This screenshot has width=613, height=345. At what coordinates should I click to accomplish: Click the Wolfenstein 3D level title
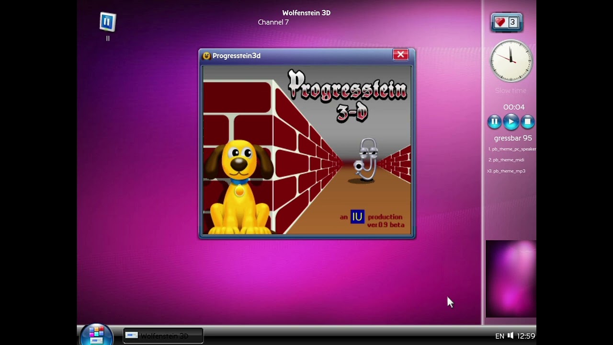306,13
